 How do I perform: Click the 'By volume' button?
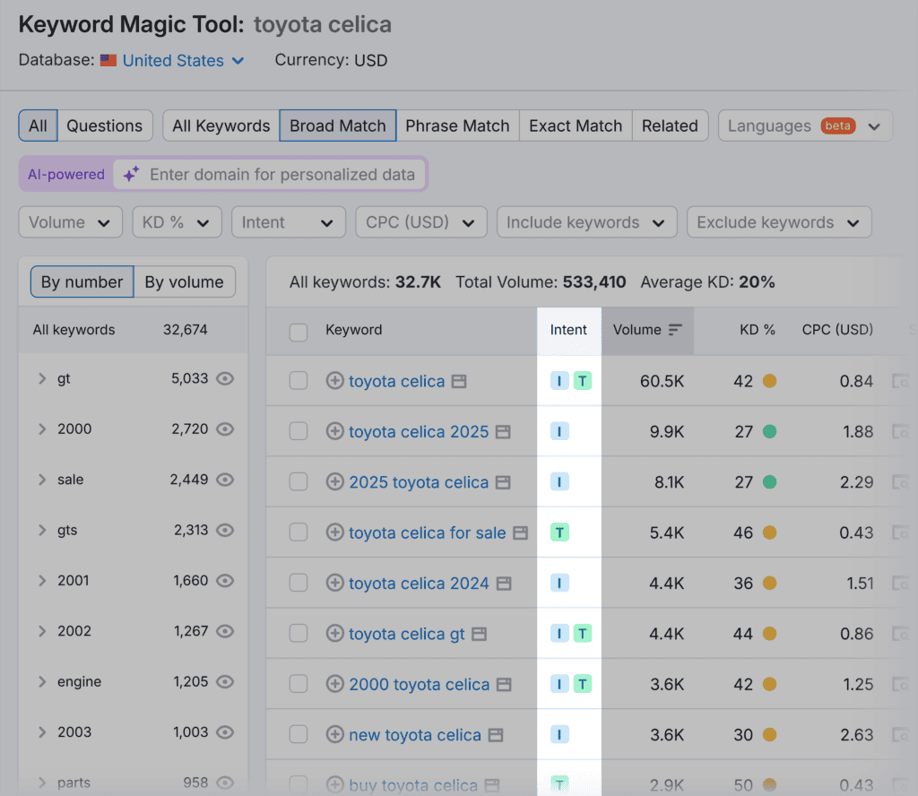coord(184,282)
